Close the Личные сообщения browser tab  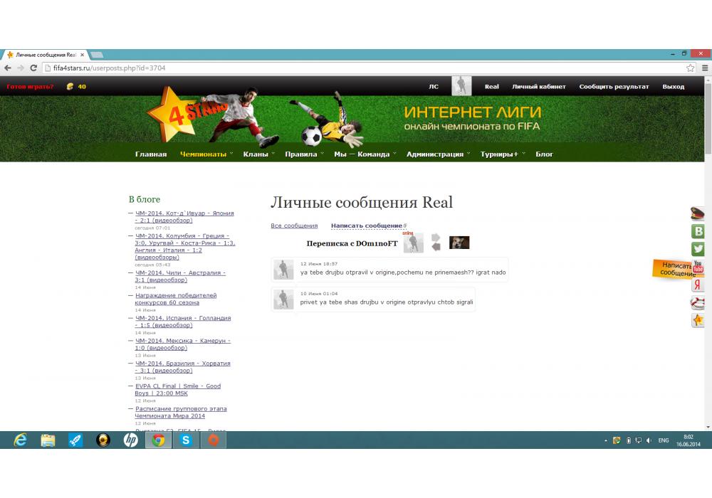click(x=82, y=55)
